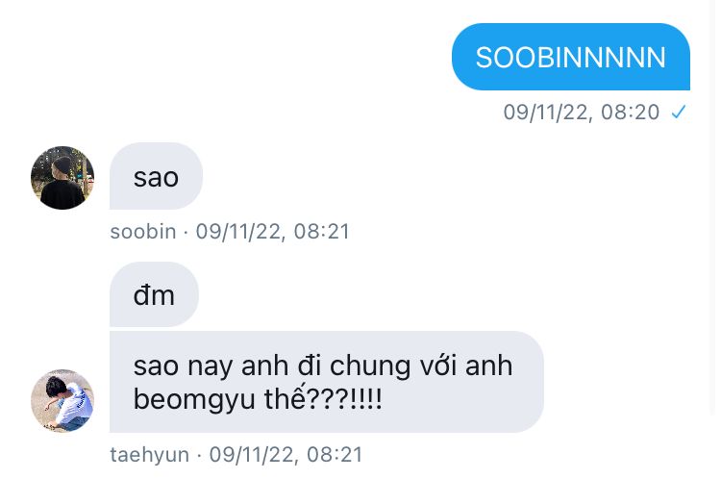Click the words "sao nay" in last message
The image size is (721, 479).
(x=183, y=366)
